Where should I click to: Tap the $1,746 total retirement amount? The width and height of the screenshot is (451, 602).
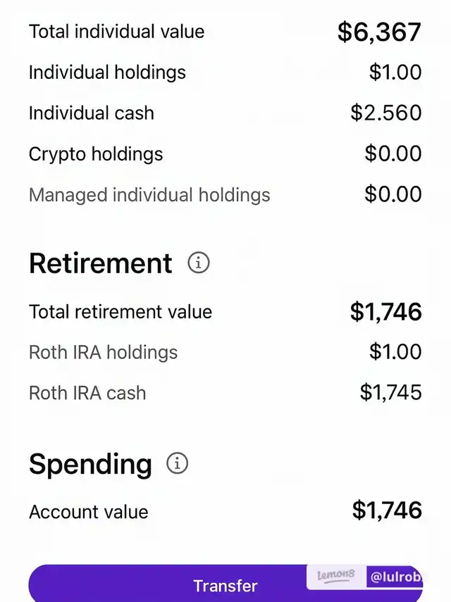tap(386, 312)
